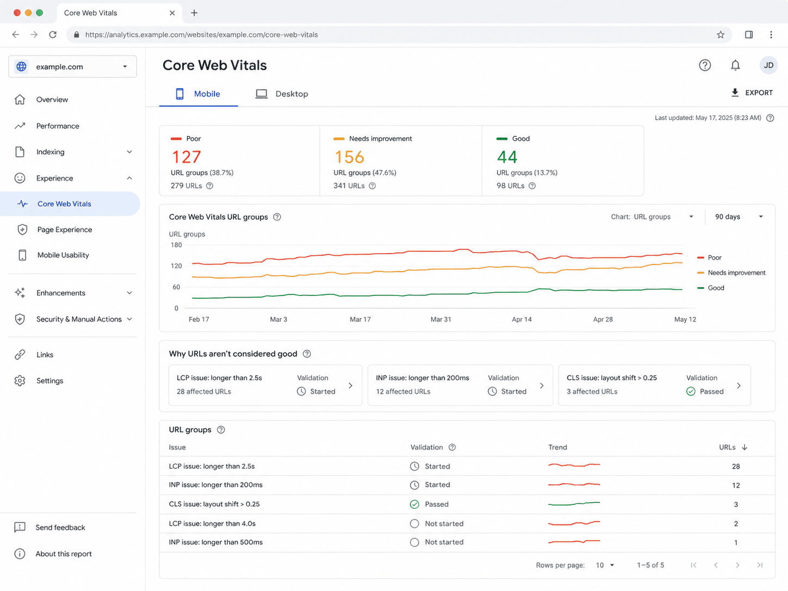The image size is (788, 591).
Task: Reload the page in the browser
Action: coord(53,34)
